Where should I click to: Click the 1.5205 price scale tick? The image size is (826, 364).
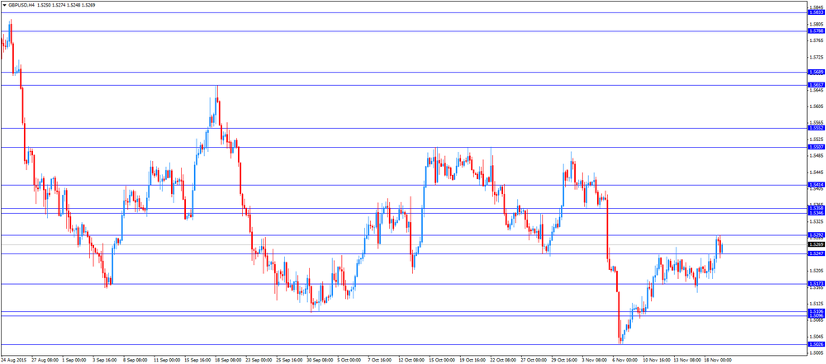[816, 271]
